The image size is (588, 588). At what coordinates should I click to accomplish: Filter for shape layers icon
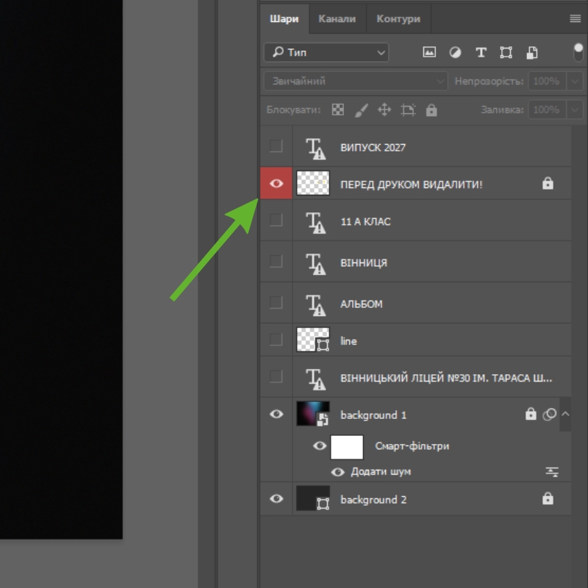(x=506, y=52)
